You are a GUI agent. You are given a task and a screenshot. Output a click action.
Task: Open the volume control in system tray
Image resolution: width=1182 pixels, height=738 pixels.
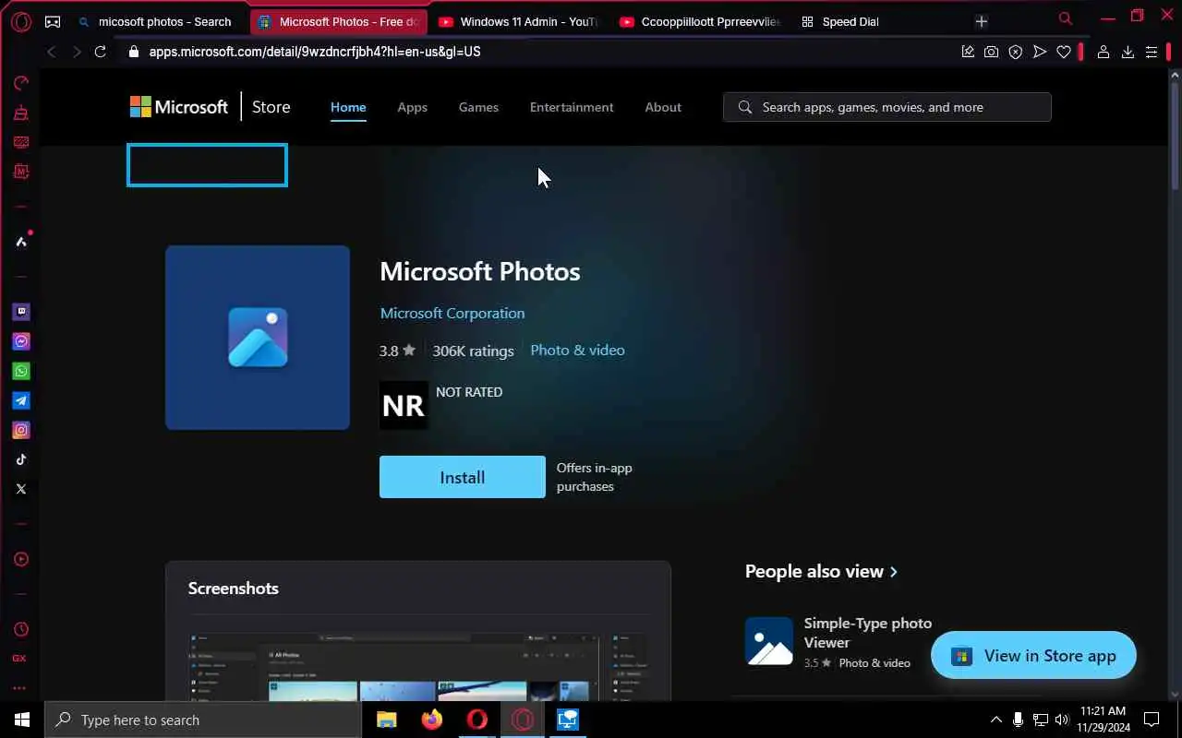coord(1062,720)
